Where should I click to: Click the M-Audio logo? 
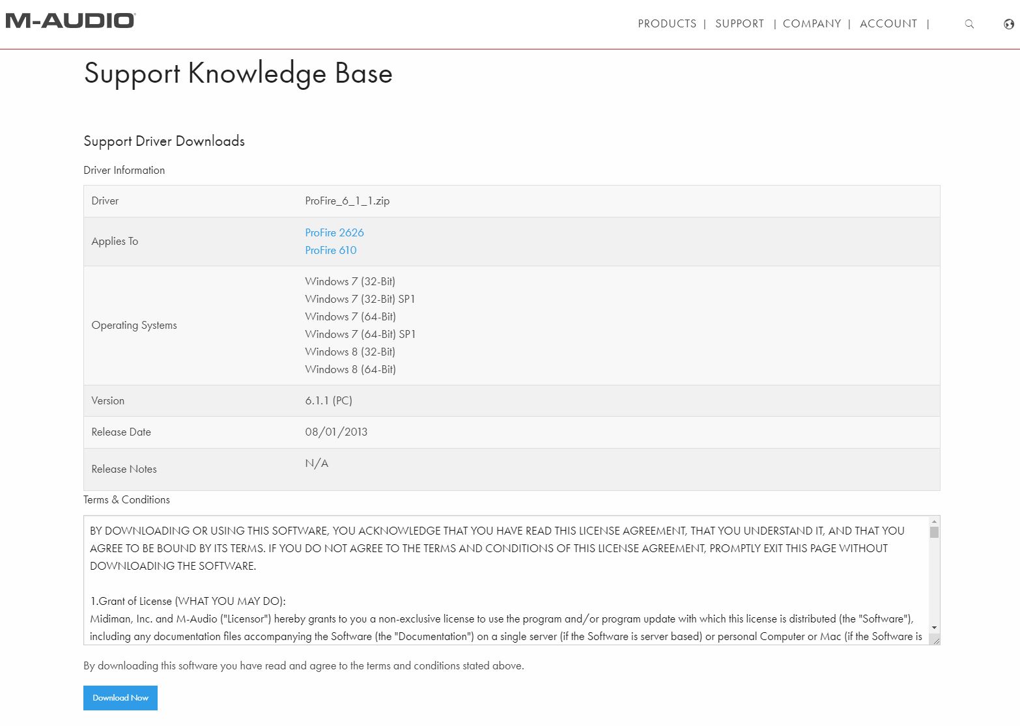[70, 21]
